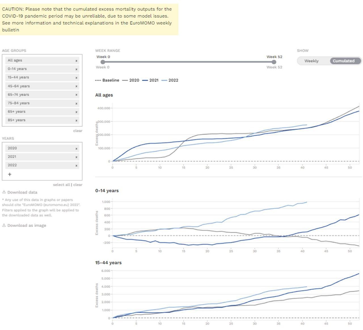The height and width of the screenshot is (330, 363).
Task: Remove the 'All ages' age group tag
Action: click(76, 61)
